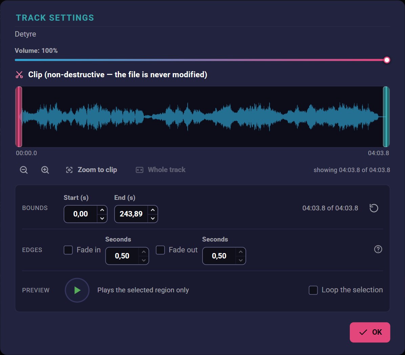Click the Zoom to clip button
The image size is (405, 355).
click(91, 170)
